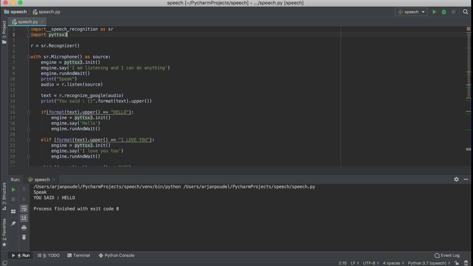
Task: Close the speech tab in Run panel
Action: [x=54, y=180]
